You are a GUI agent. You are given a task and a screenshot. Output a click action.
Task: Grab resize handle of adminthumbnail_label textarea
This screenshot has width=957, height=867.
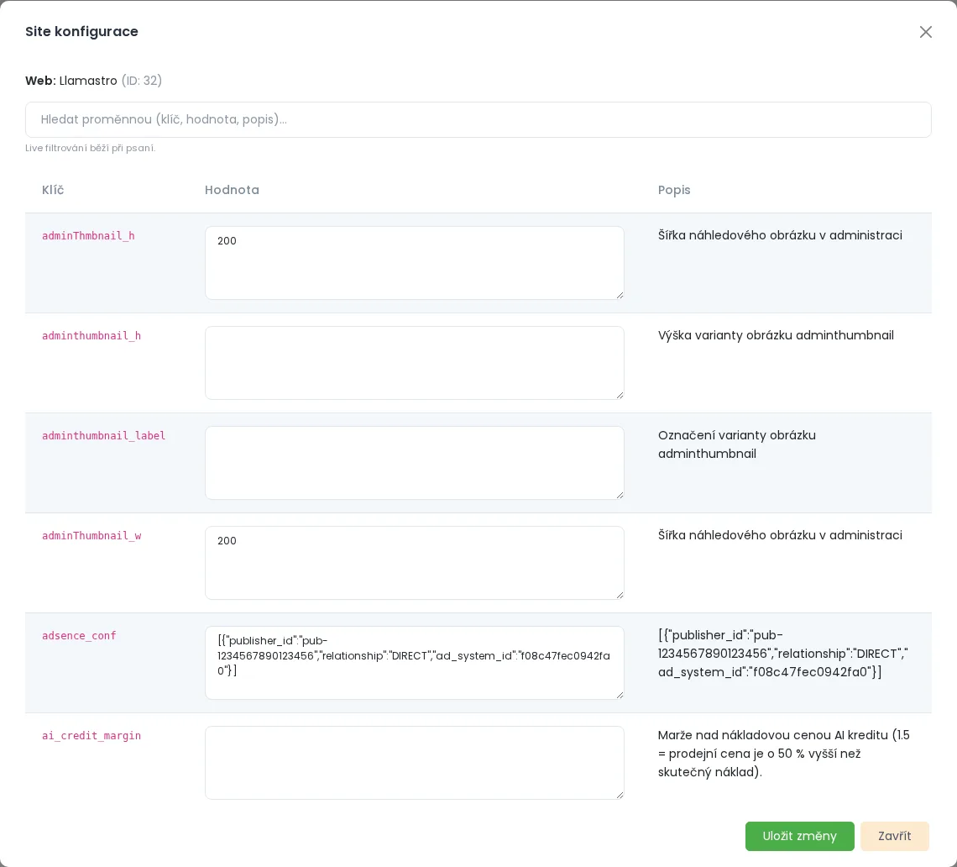pos(620,495)
